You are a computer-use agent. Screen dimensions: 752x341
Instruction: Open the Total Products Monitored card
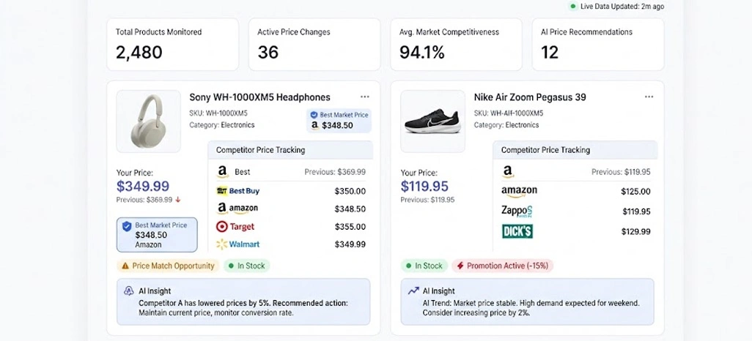[x=173, y=45]
